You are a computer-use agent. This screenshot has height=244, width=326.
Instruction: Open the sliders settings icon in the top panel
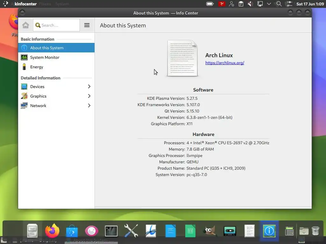pos(289,4)
